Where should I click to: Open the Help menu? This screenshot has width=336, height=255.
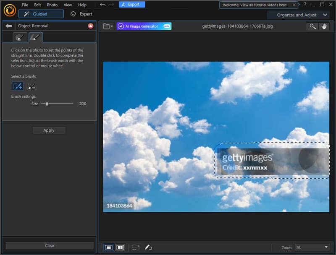coord(82,5)
